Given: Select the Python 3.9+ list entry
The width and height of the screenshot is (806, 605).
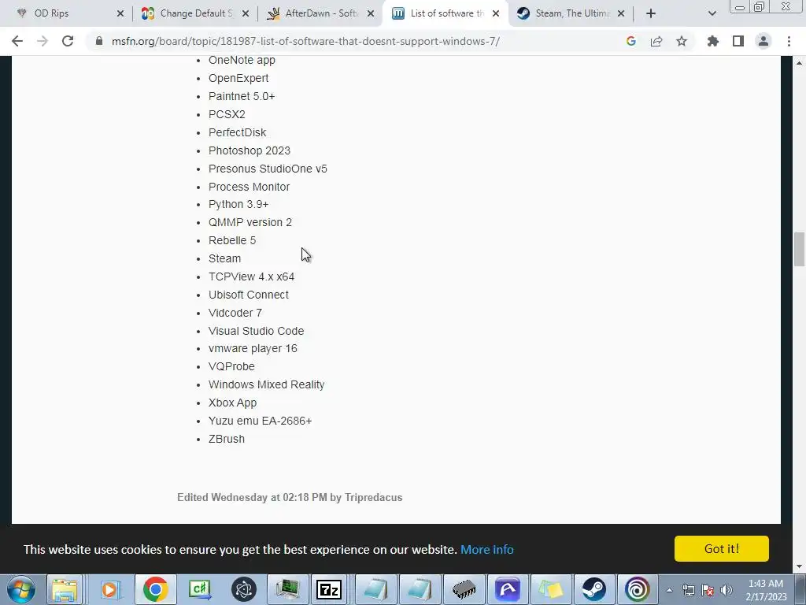Looking at the screenshot, I should pos(238,204).
